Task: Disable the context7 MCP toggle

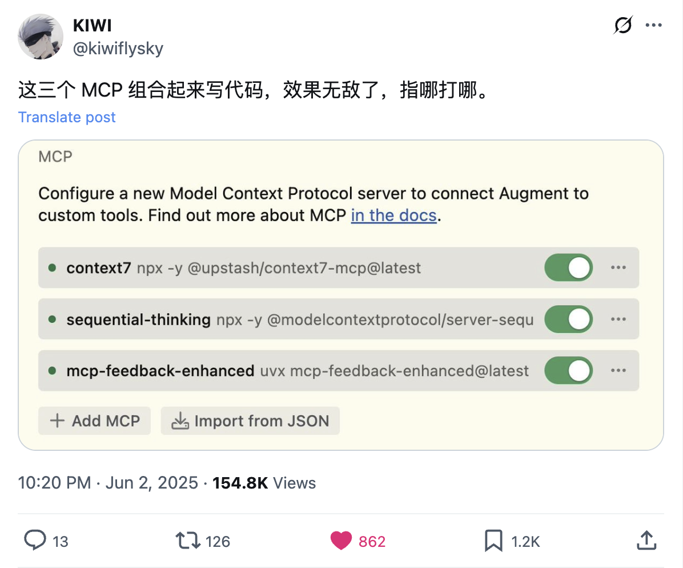Action: tap(568, 267)
